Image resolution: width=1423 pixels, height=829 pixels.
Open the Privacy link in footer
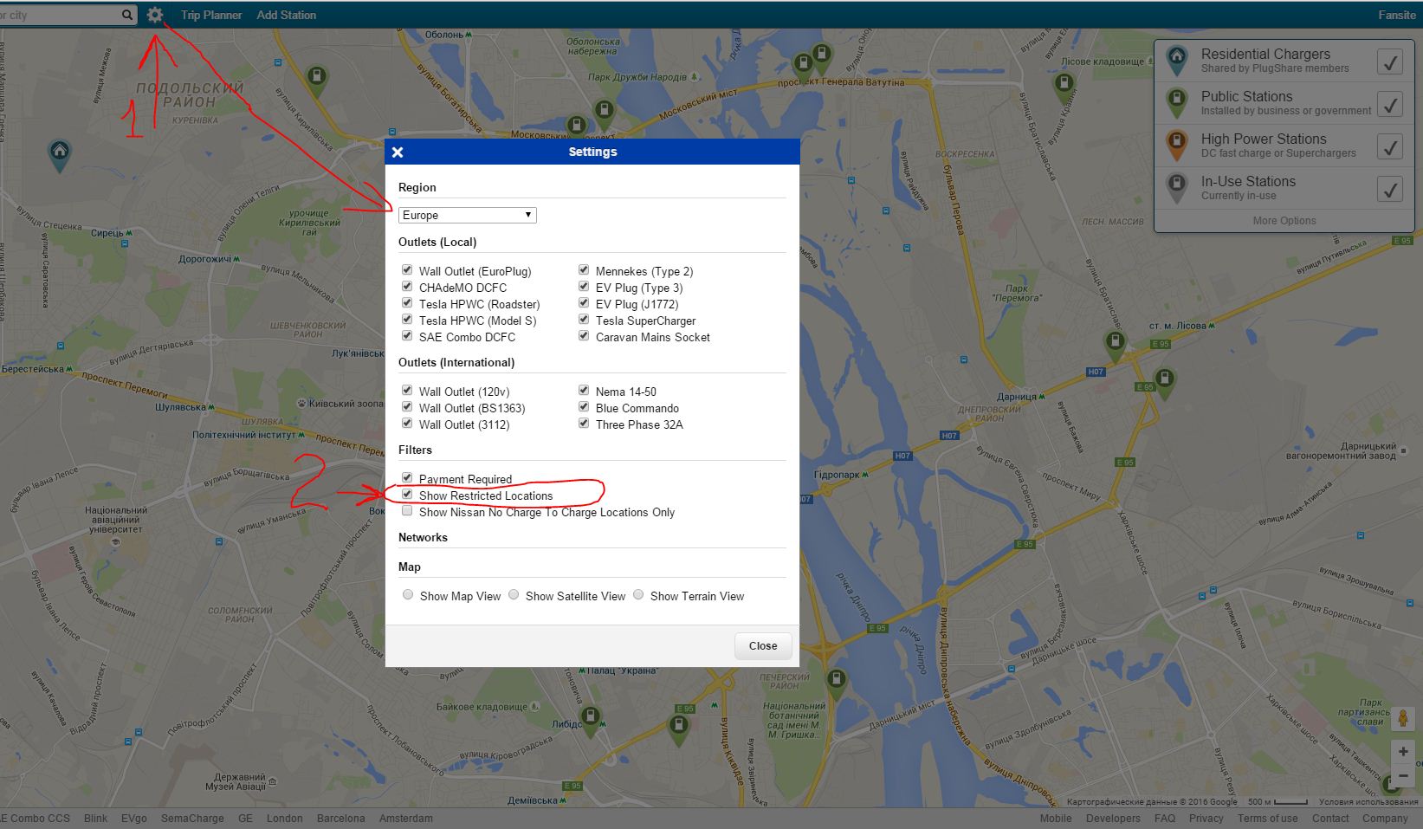1206,818
